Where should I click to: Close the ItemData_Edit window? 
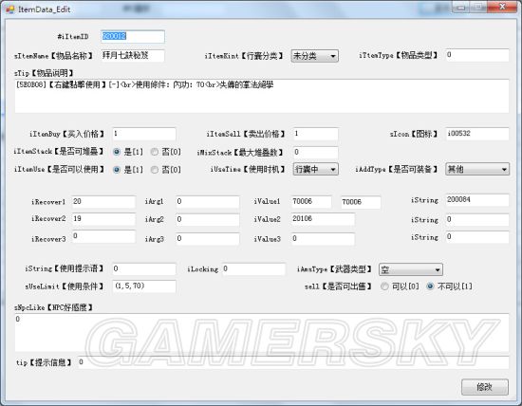[x=502, y=7]
